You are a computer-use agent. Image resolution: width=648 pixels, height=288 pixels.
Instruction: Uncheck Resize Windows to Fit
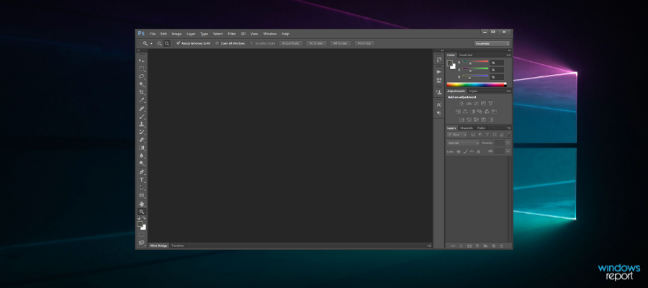pos(178,43)
